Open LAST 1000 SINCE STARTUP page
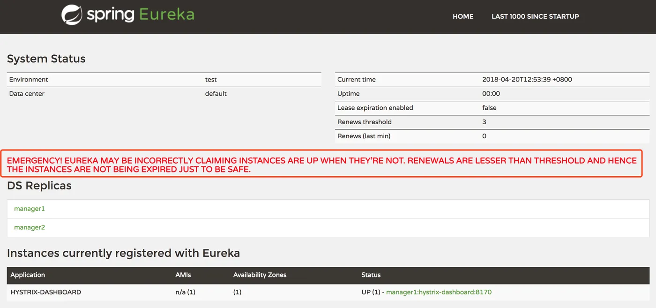 coord(535,16)
